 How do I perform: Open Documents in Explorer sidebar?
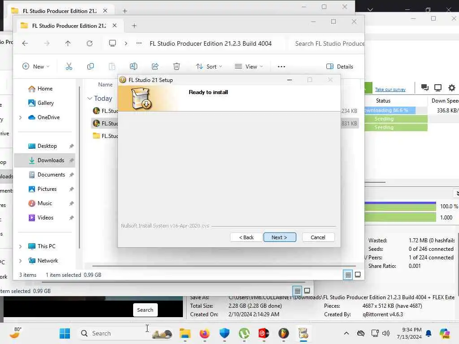click(51, 175)
